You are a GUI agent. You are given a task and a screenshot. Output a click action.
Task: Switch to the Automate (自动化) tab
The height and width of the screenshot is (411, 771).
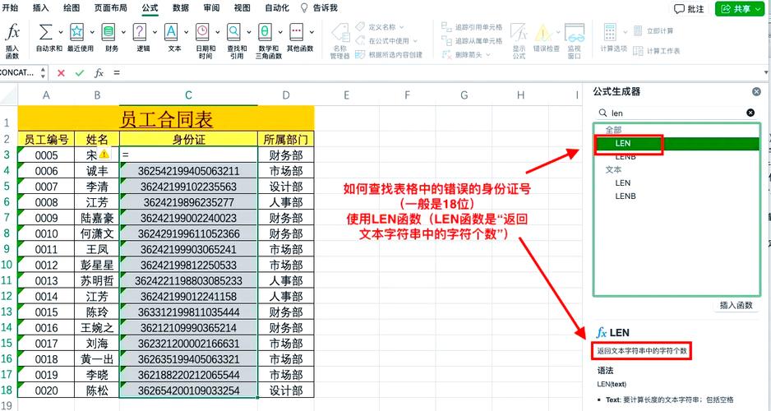(277, 8)
